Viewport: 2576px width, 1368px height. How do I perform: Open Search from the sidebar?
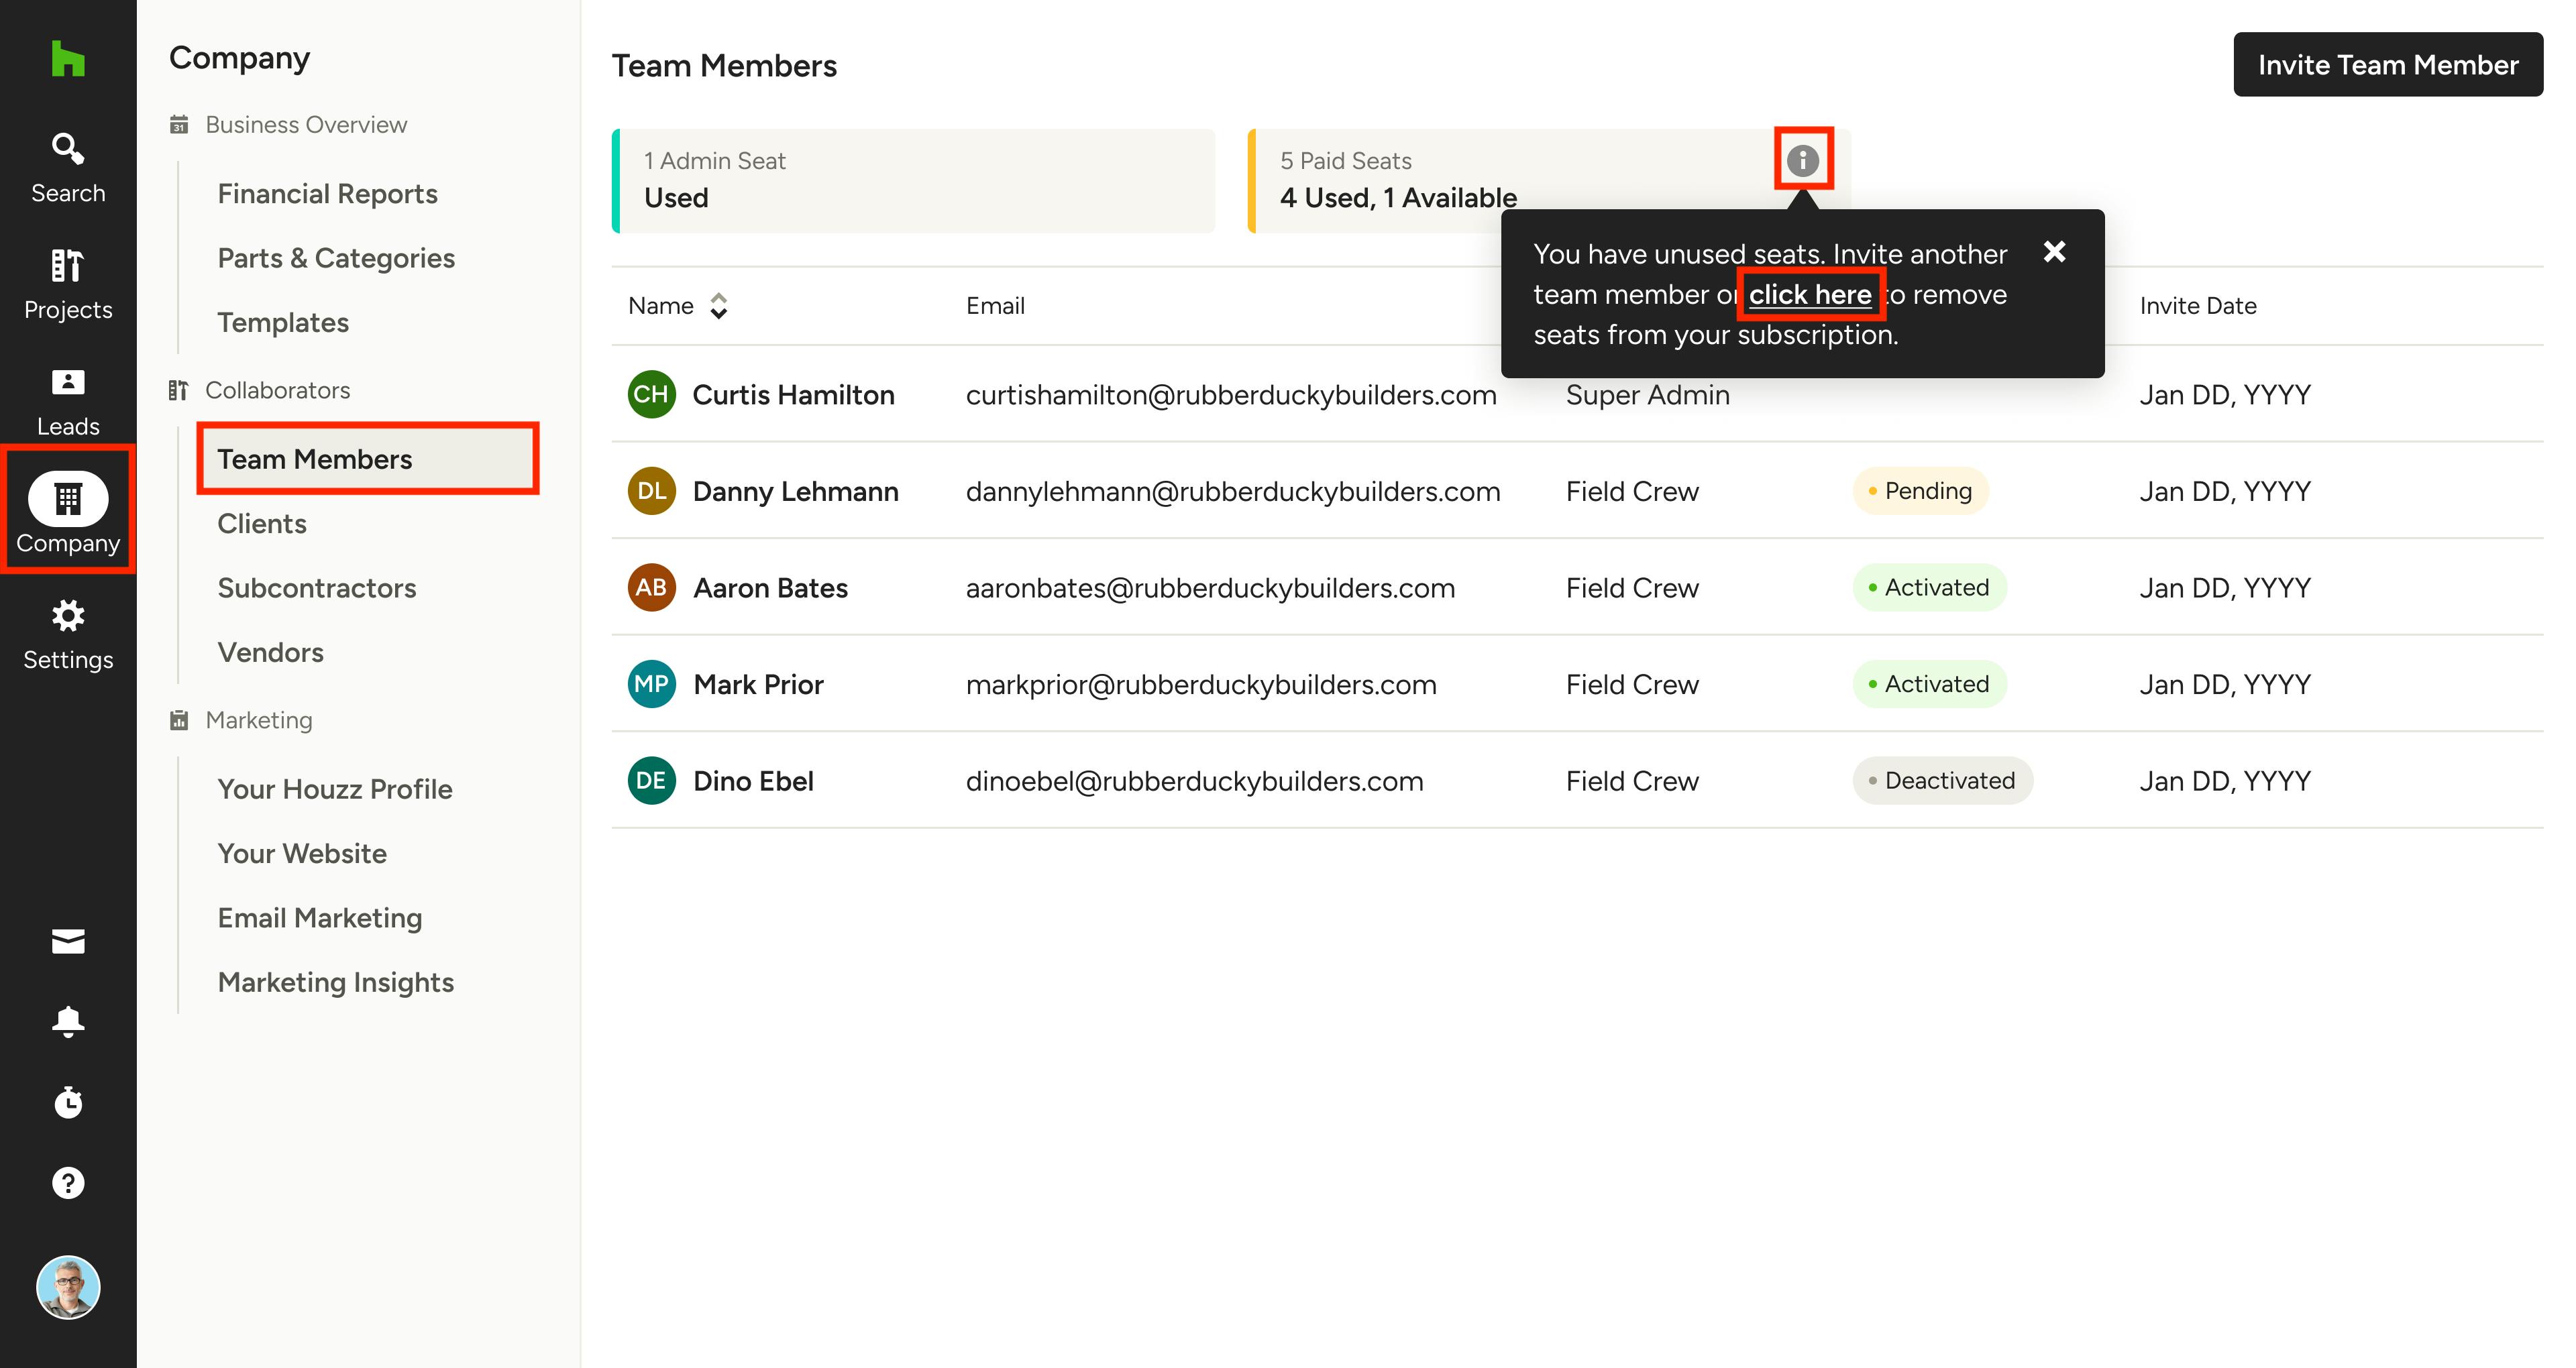tap(68, 167)
